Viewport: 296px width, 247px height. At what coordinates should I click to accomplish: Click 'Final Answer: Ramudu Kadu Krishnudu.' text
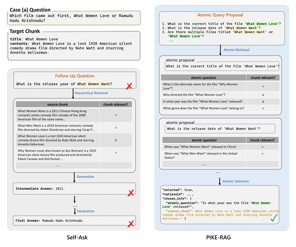coord(50,220)
